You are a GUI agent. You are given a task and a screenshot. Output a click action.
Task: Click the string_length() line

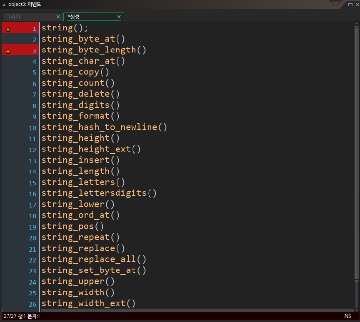(80, 171)
